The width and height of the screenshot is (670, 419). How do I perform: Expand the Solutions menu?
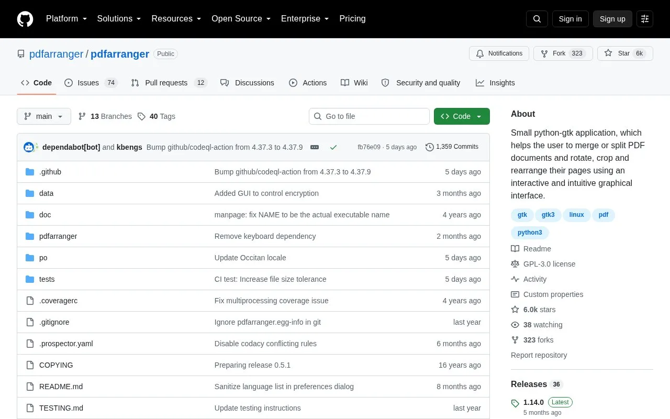click(x=119, y=19)
